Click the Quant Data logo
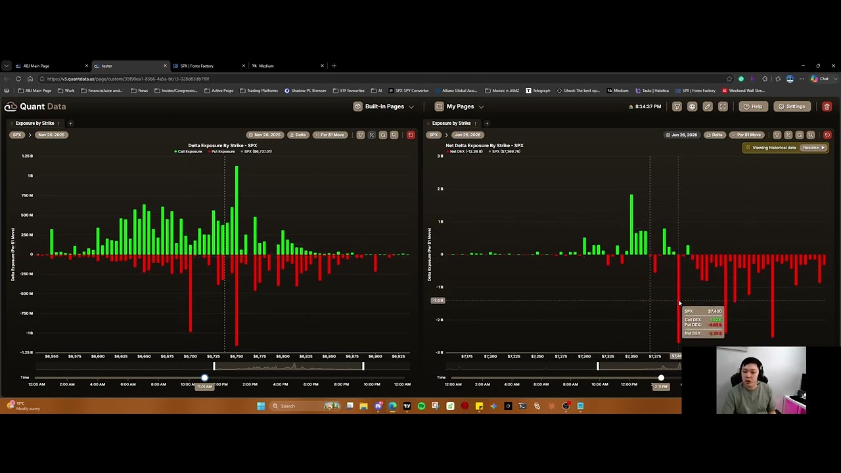This screenshot has width=841, height=473. tap(35, 106)
